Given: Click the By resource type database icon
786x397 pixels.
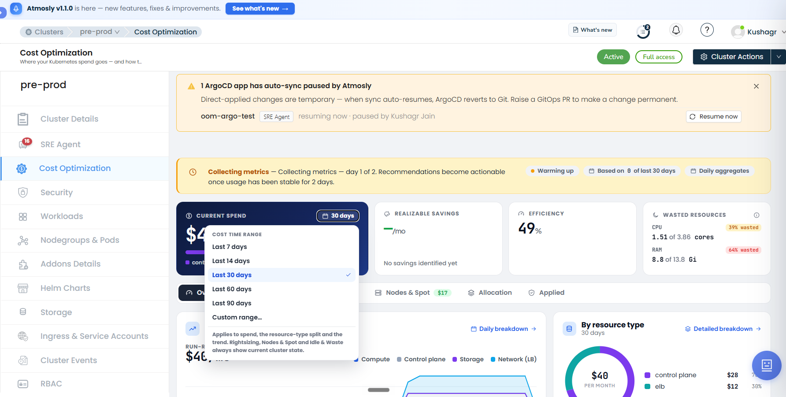Looking at the screenshot, I should point(569,329).
